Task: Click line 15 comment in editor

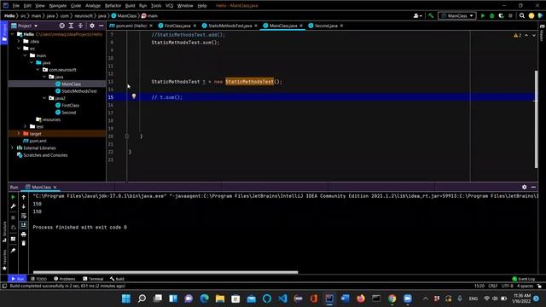Action: click(167, 97)
